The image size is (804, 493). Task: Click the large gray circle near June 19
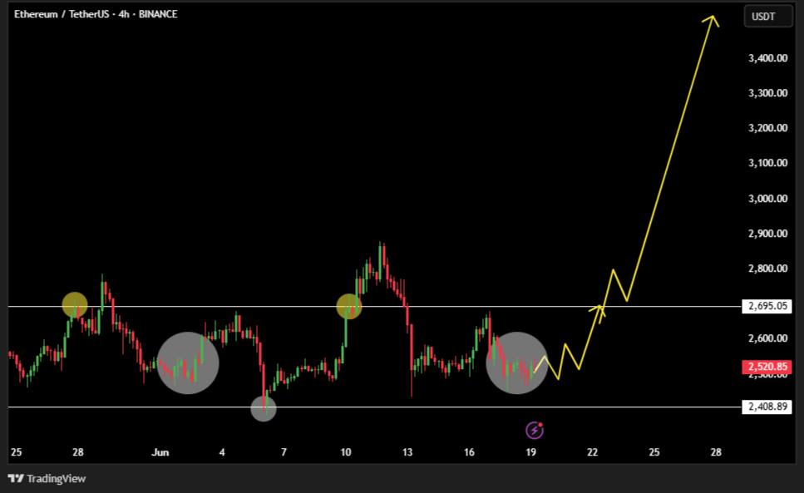click(x=516, y=362)
